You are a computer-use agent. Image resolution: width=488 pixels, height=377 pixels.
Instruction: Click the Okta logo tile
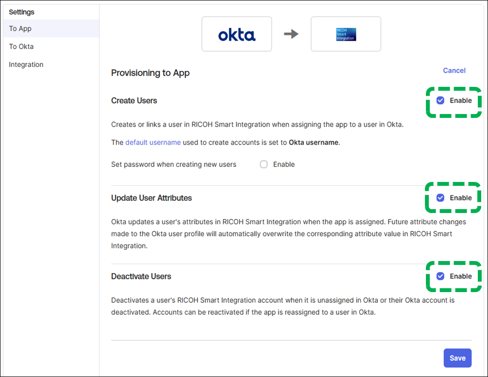(237, 34)
